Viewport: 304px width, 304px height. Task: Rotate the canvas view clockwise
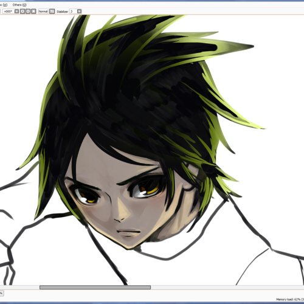click(x=28, y=12)
